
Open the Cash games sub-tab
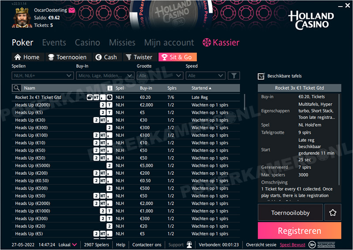[x=107, y=57]
